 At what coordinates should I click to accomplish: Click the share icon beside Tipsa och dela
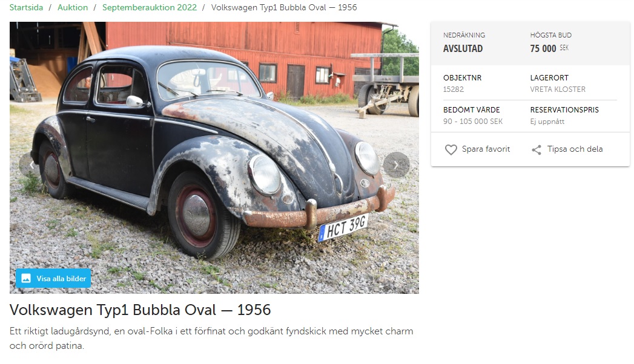point(537,150)
